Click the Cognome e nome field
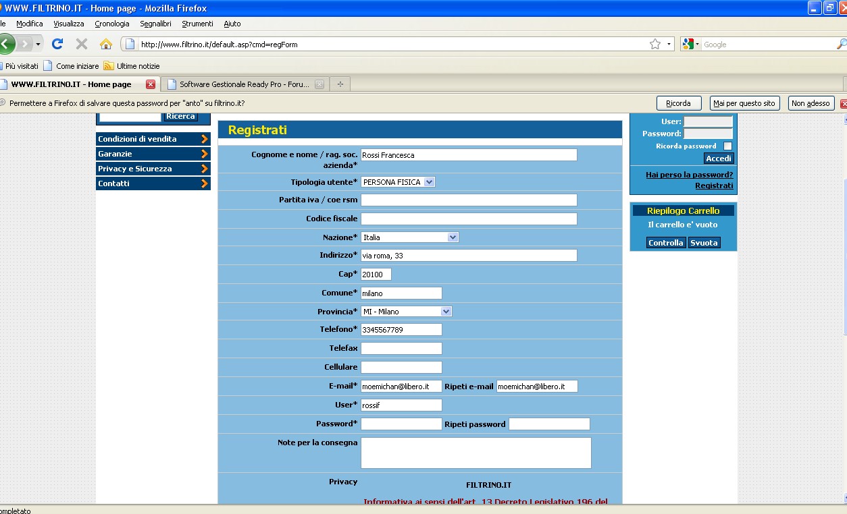Screen dimensions: 847x514 pyautogui.click(x=469, y=155)
